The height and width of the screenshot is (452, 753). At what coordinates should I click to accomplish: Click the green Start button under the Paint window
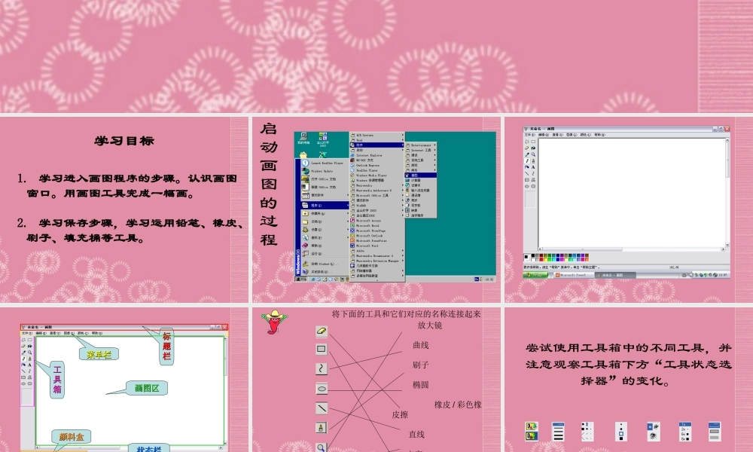[535, 275]
